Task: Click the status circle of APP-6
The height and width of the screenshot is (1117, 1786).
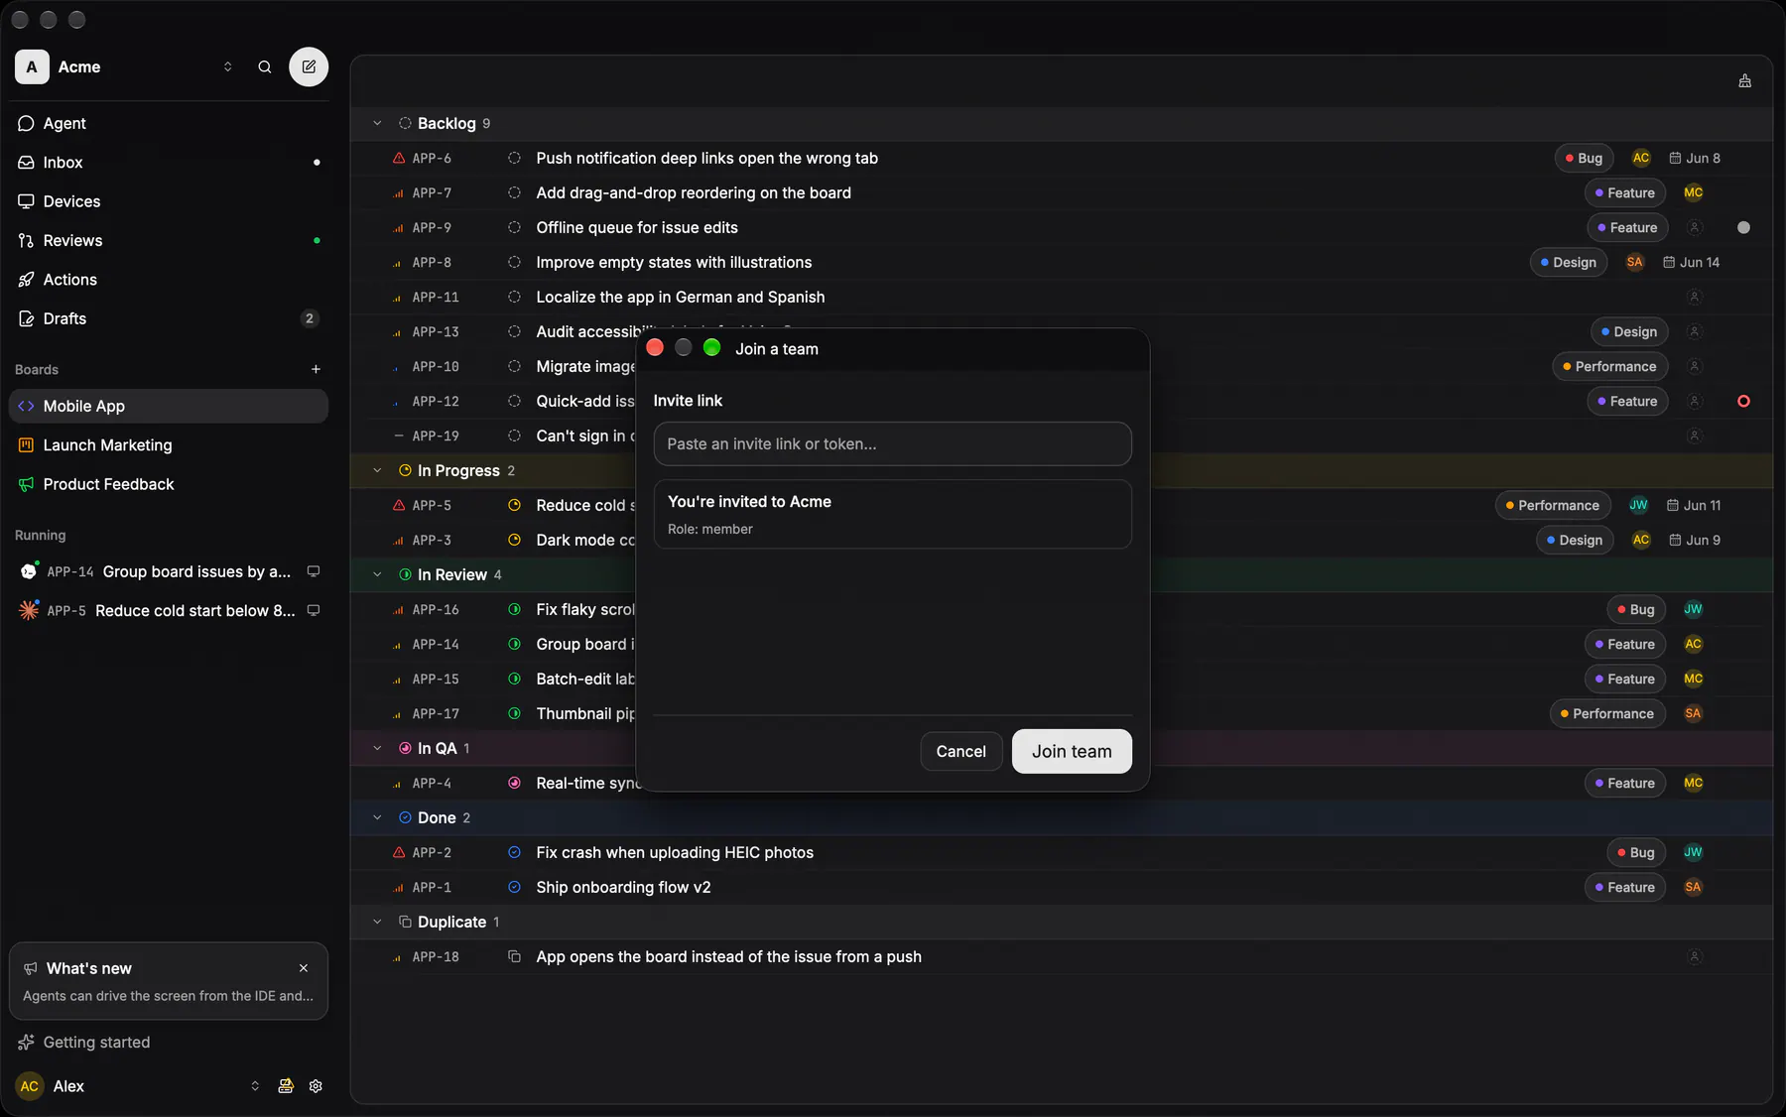Action: tap(514, 159)
